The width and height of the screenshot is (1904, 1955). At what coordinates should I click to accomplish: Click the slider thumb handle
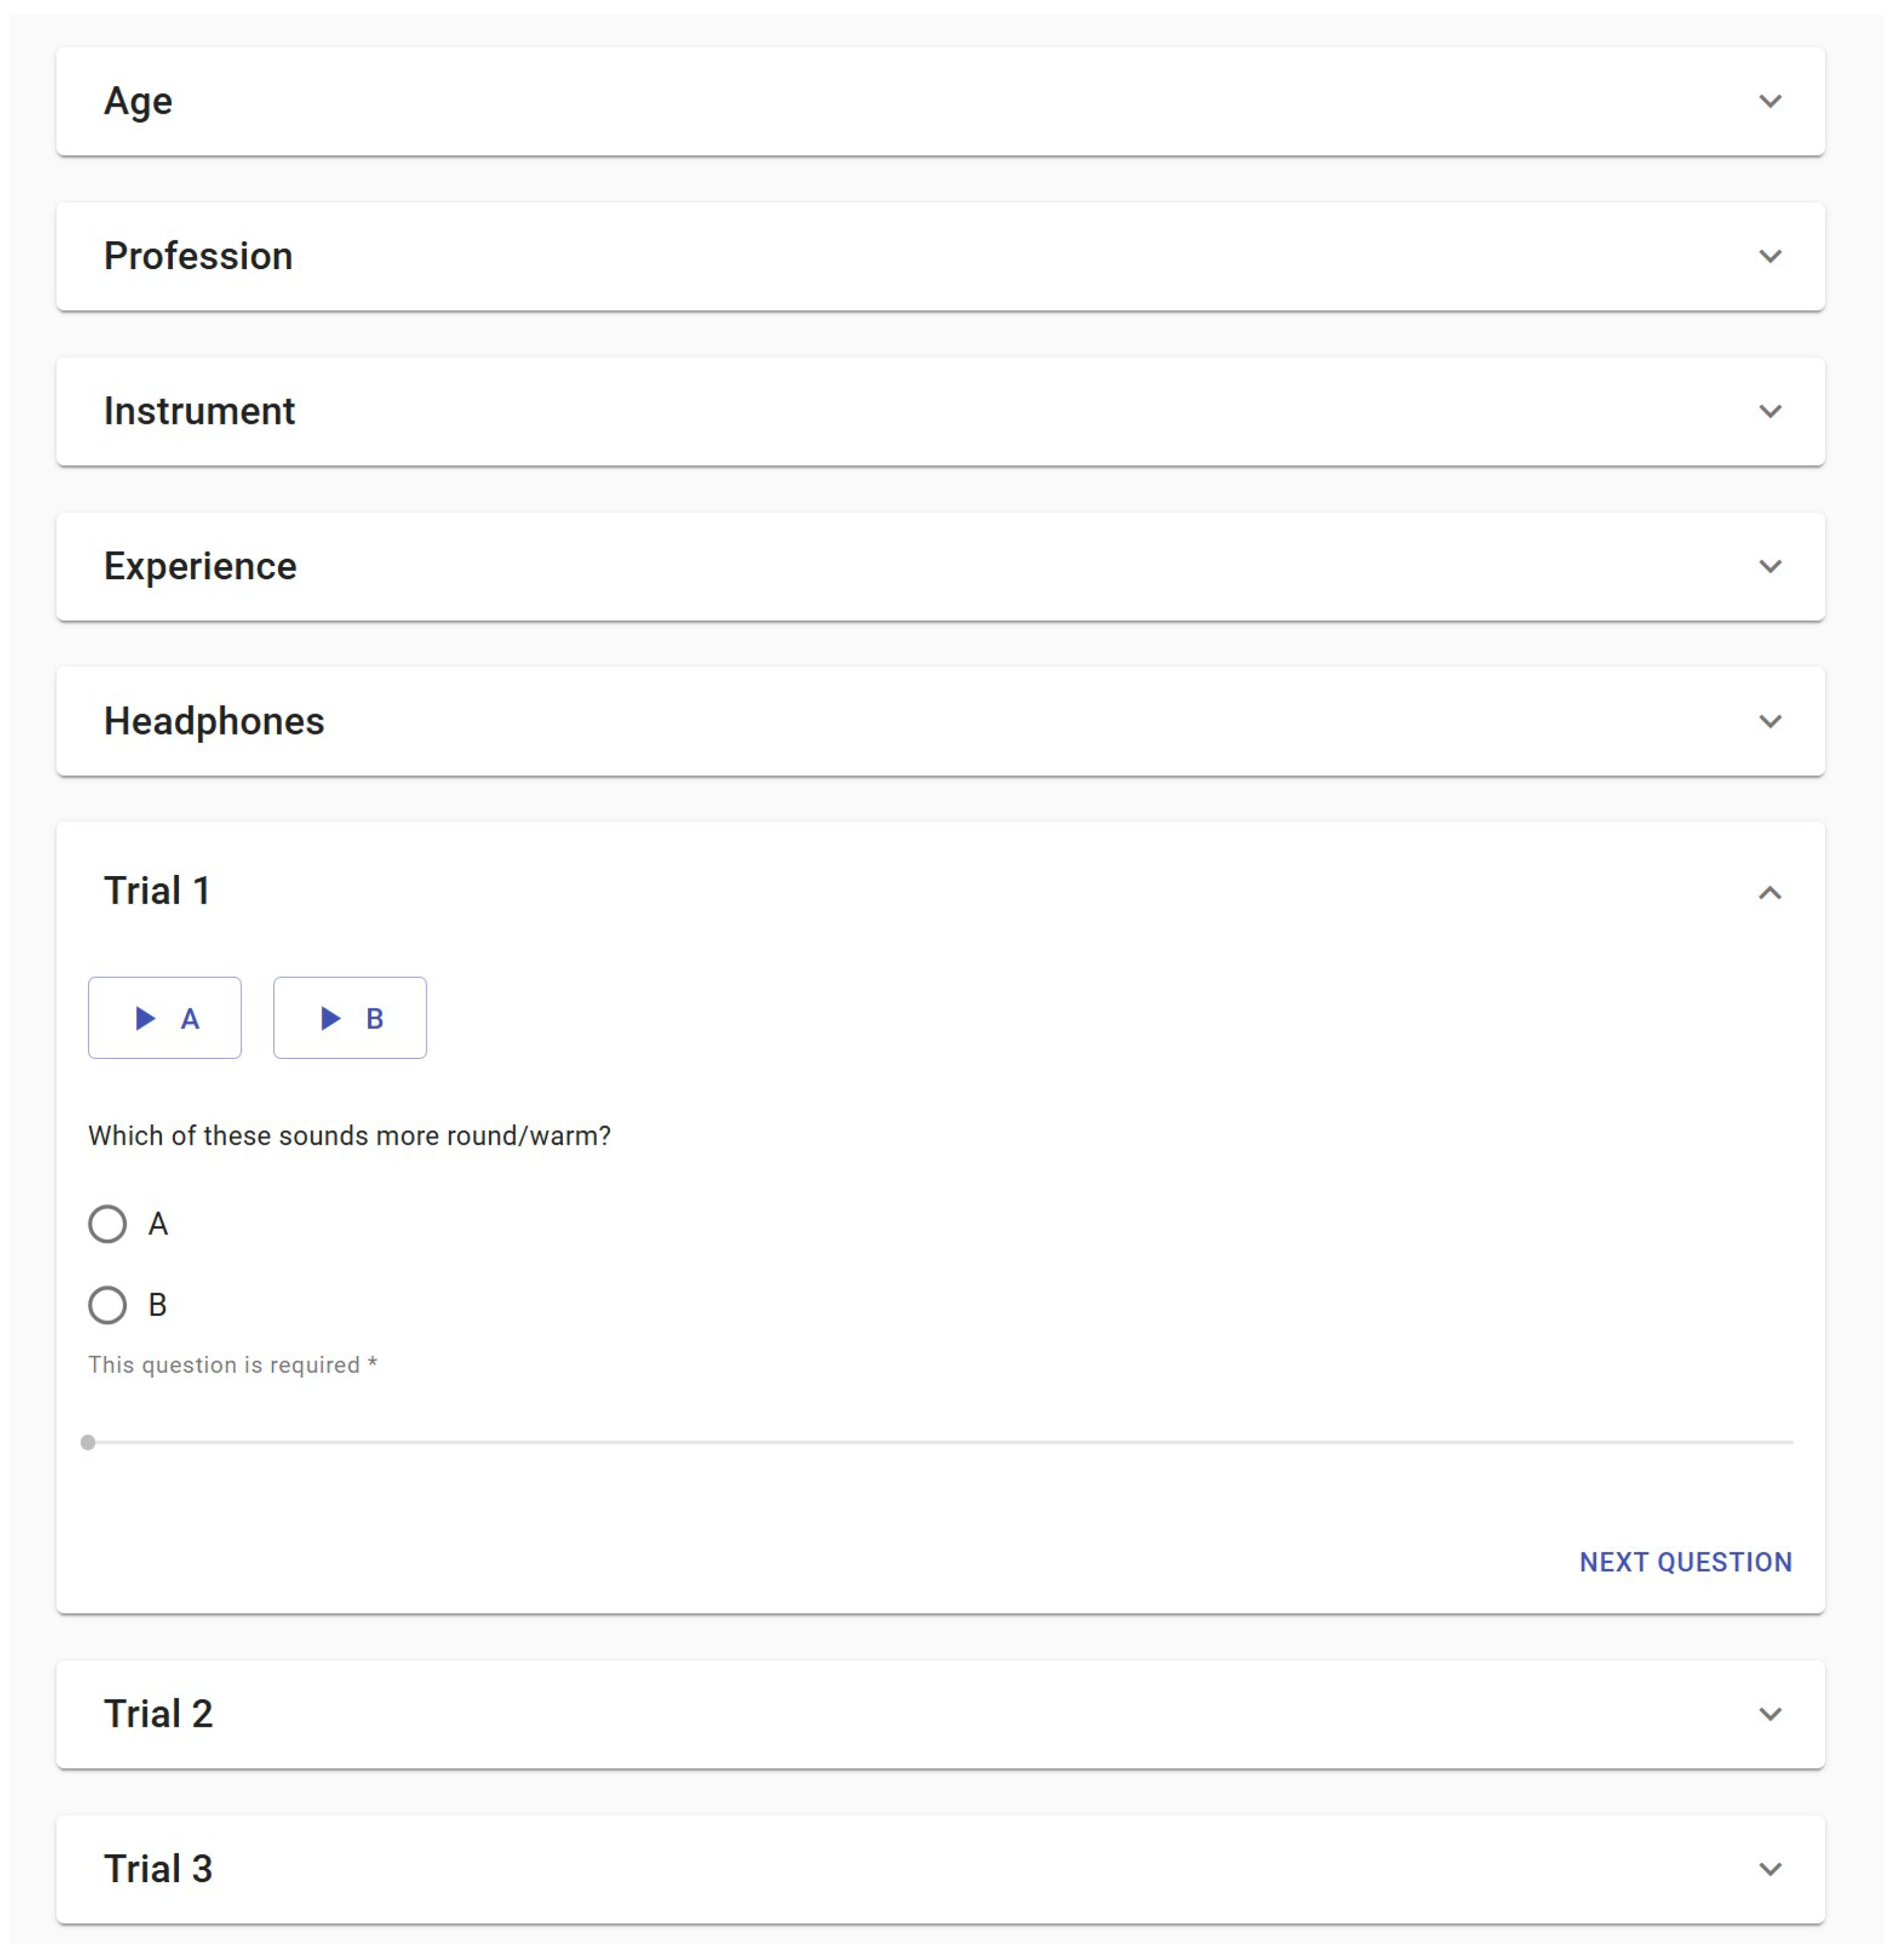[88, 1442]
